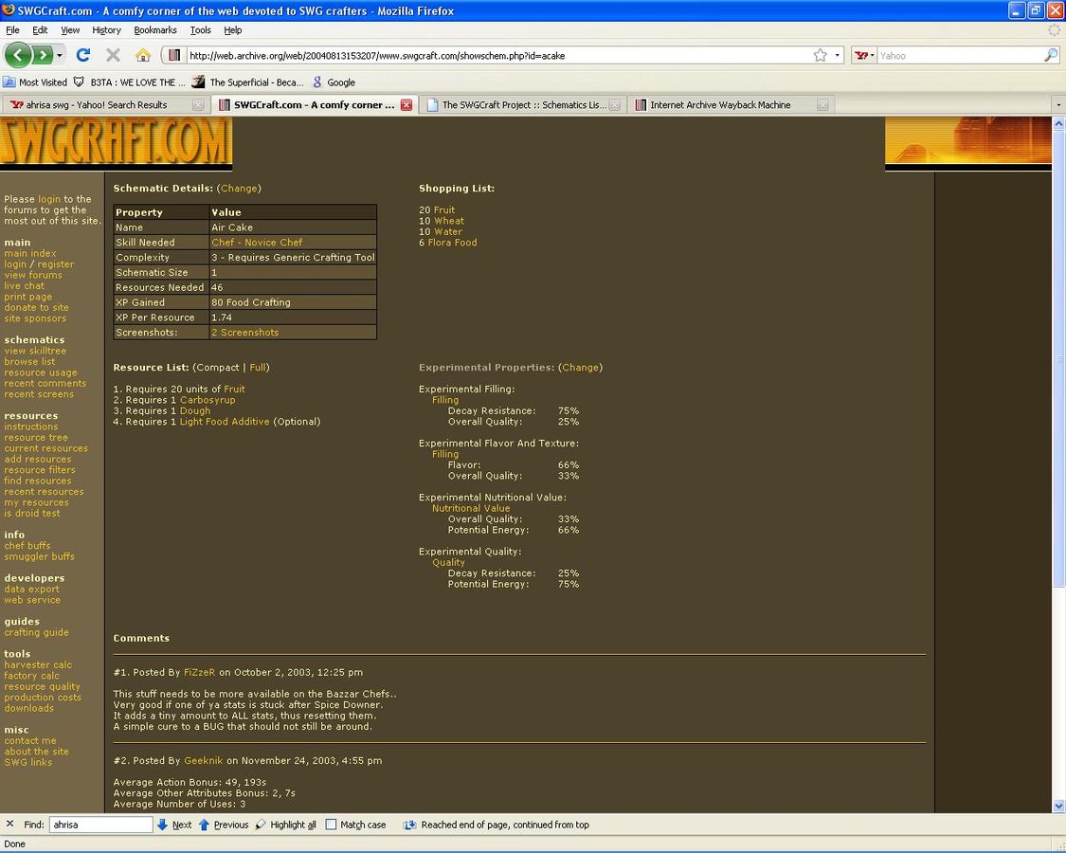Click the browser Back arrow button
The image size is (1066, 853).
(x=18, y=55)
